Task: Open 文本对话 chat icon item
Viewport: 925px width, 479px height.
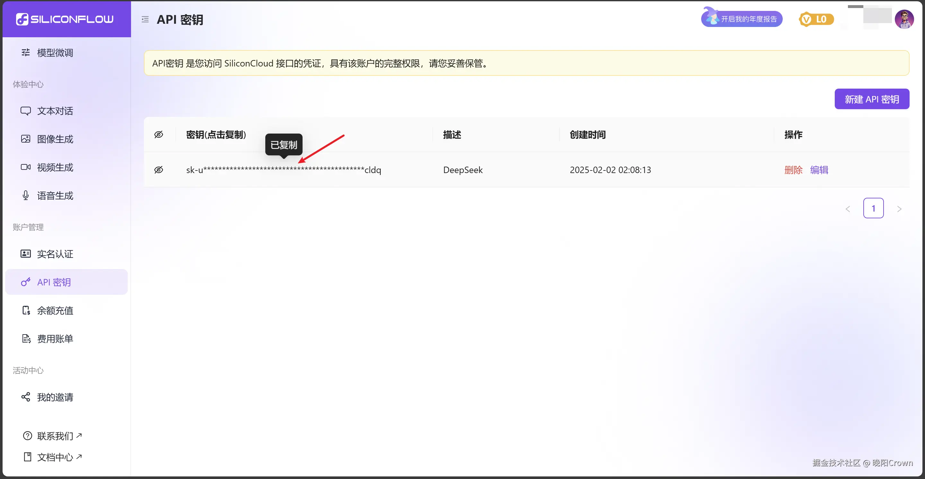Action: (55, 111)
